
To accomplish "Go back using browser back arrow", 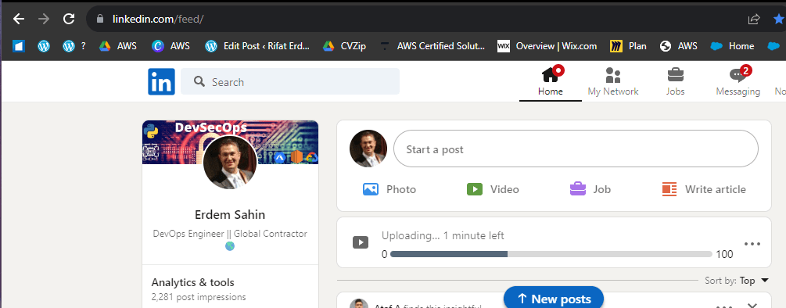I will pyautogui.click(x=19, y=19).
